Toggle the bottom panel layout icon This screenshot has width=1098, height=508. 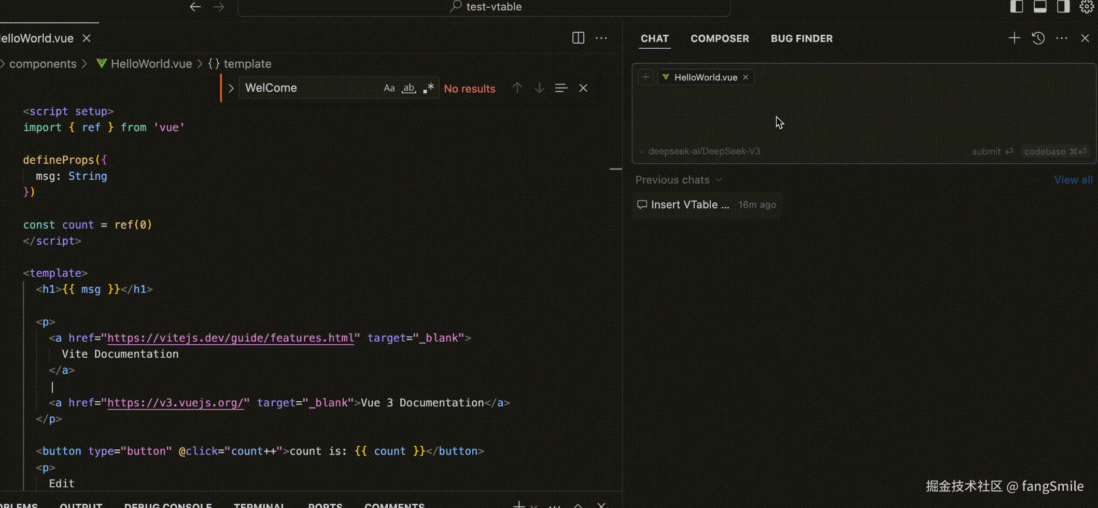[x=1040, y=7]
